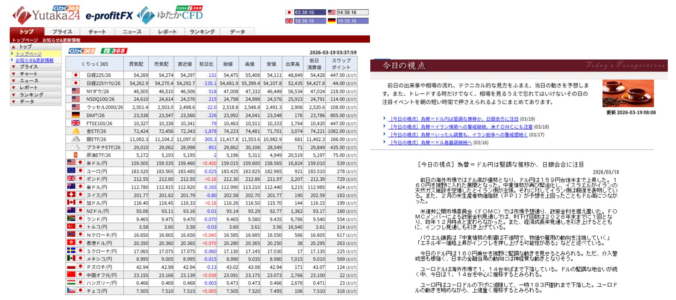This screenshot has width=676, height=300.
Task: Select the green 株365 table icon
Action: (114, 51)
